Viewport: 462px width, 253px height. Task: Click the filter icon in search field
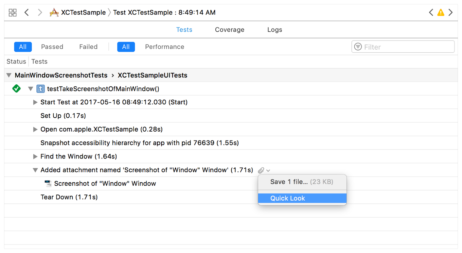[x=358, y=47]
